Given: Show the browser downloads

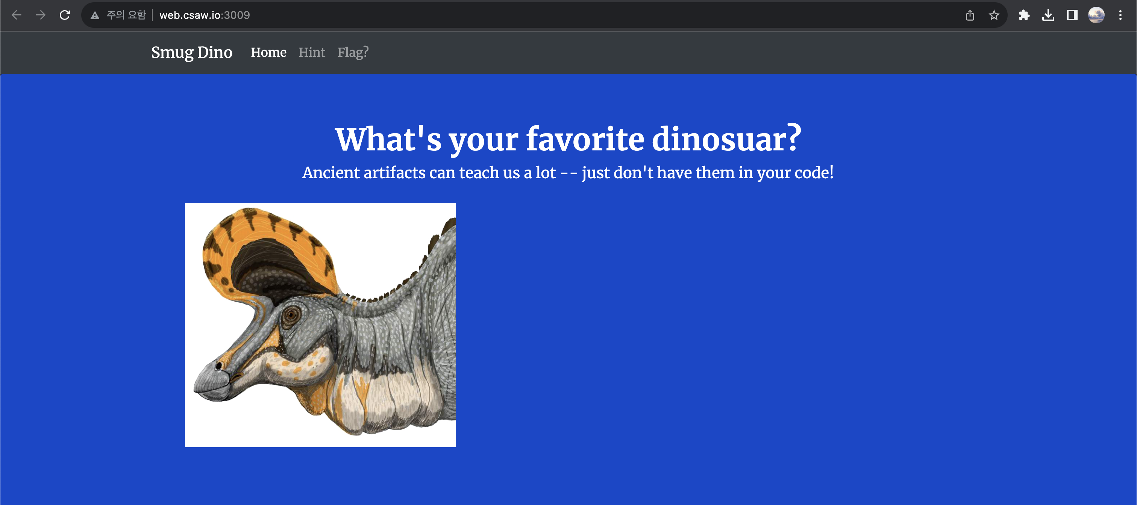Looking at the screenshot, I should pos(1048,15).
